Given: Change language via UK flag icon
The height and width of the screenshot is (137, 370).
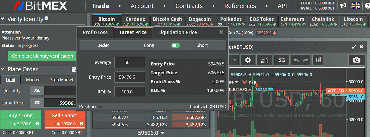Looking at the screenshot, I should click(356, 6).
